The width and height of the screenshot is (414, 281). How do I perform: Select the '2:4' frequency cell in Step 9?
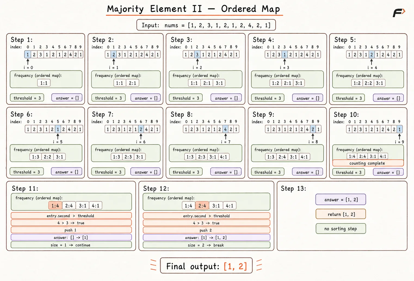282,157
